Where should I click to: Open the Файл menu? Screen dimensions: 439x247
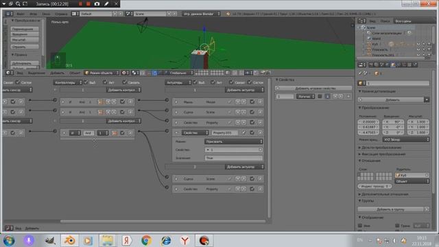coord(20,14)
